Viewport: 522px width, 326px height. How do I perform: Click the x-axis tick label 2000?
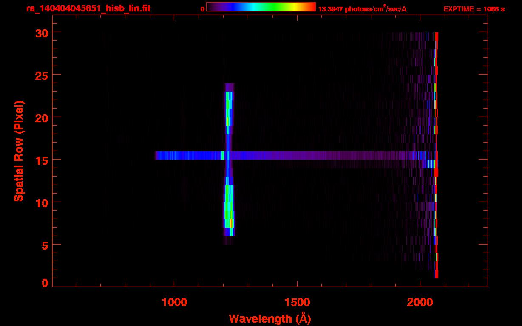click(x=420, y=302)
